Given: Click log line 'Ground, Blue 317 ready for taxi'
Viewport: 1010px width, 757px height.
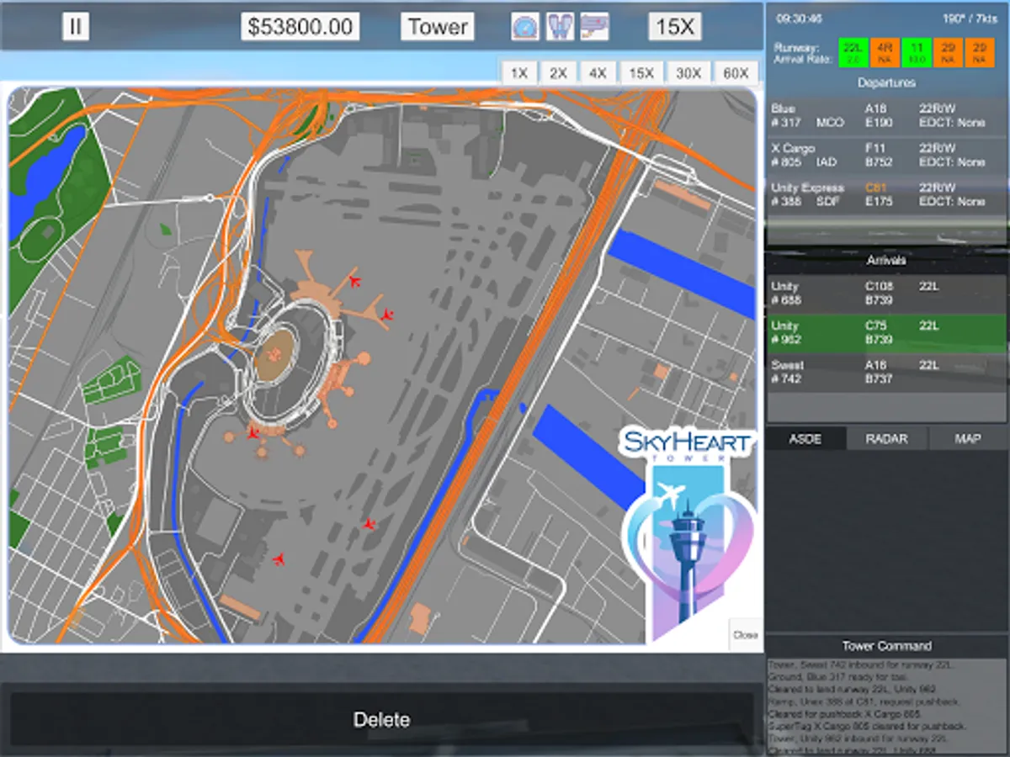Looking at the screenshot, I should (837, 676).
